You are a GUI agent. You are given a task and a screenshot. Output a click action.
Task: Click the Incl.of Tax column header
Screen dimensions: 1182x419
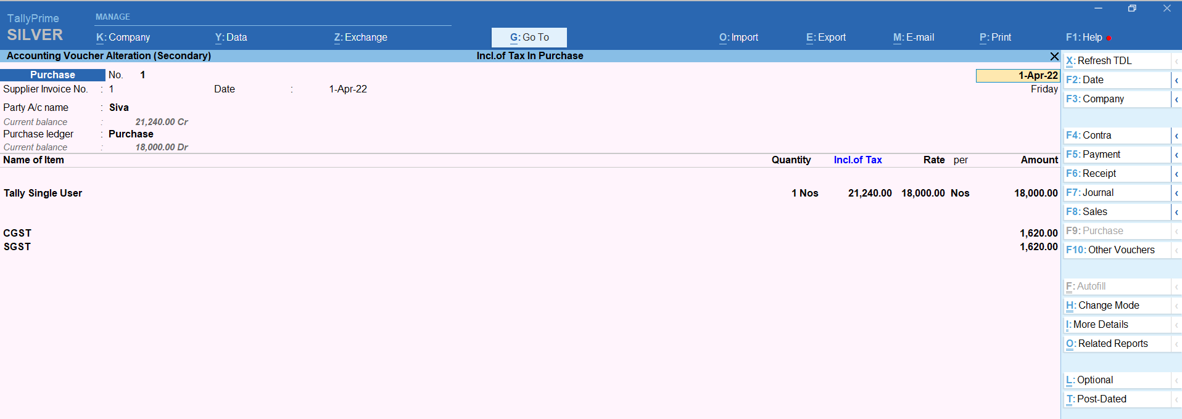click(858, 160)
